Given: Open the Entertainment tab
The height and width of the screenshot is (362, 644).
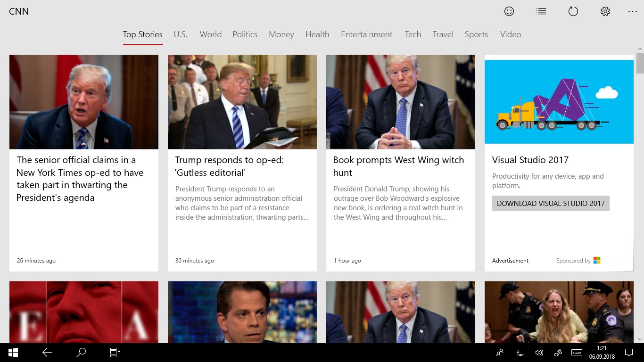Looking at the screenshot, I should click(x=367, y=34).
